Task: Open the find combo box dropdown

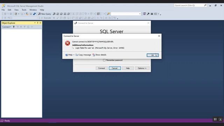Action: (140, 14)
